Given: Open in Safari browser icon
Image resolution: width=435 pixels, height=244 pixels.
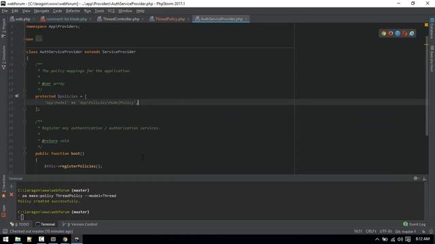Looking at the screenshot, I should click(x=398, y=33).
